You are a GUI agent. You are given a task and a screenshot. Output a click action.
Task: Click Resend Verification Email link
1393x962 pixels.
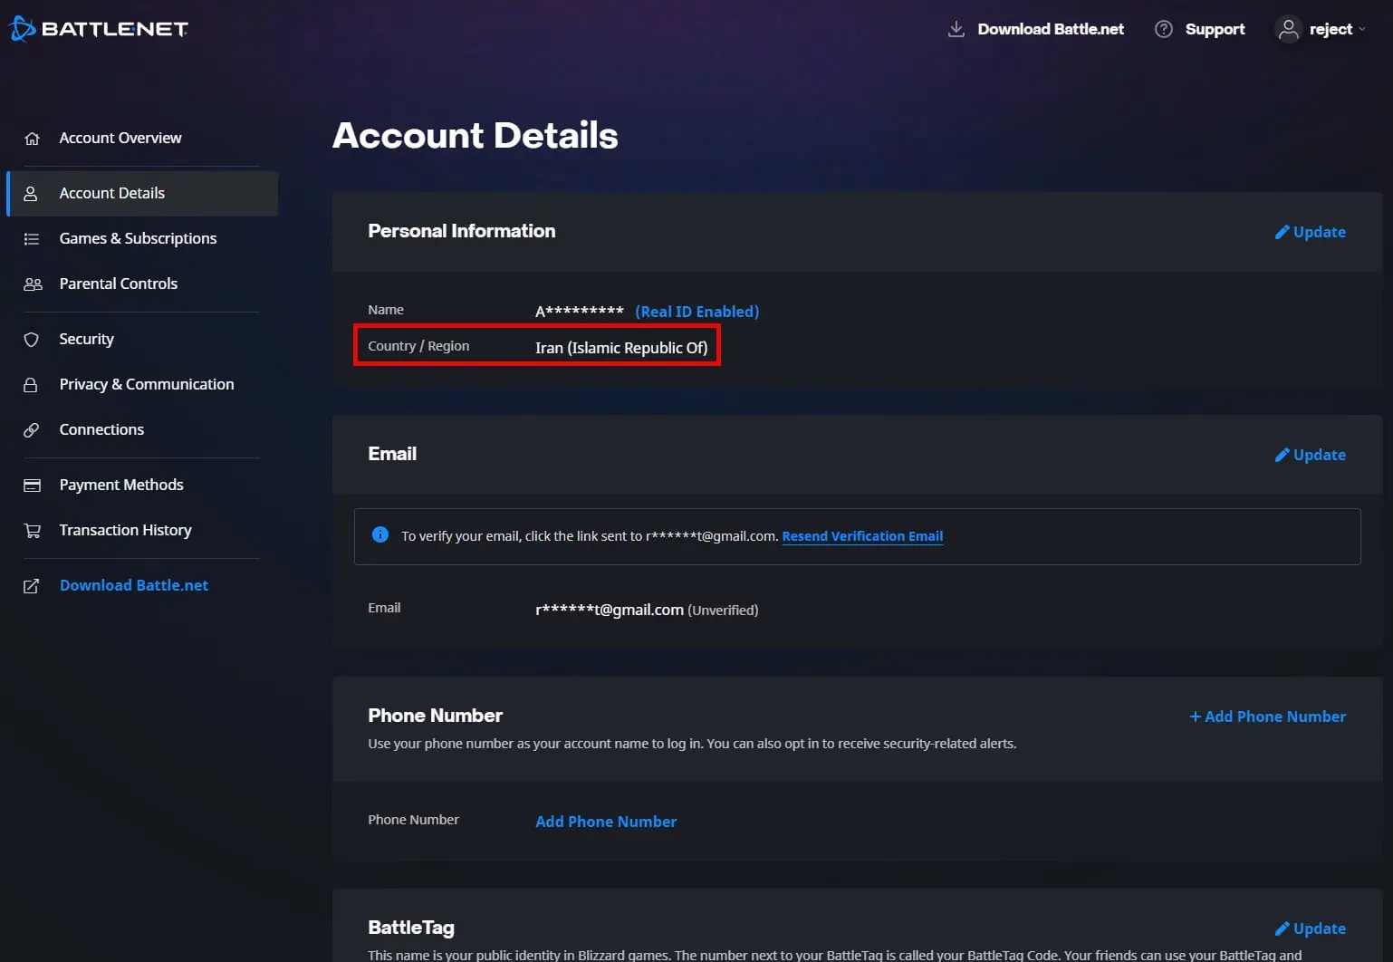pyautogui.click(x=862, y=536)
